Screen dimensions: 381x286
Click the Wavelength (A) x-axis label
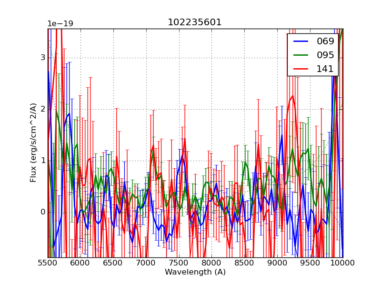[195, 272]
